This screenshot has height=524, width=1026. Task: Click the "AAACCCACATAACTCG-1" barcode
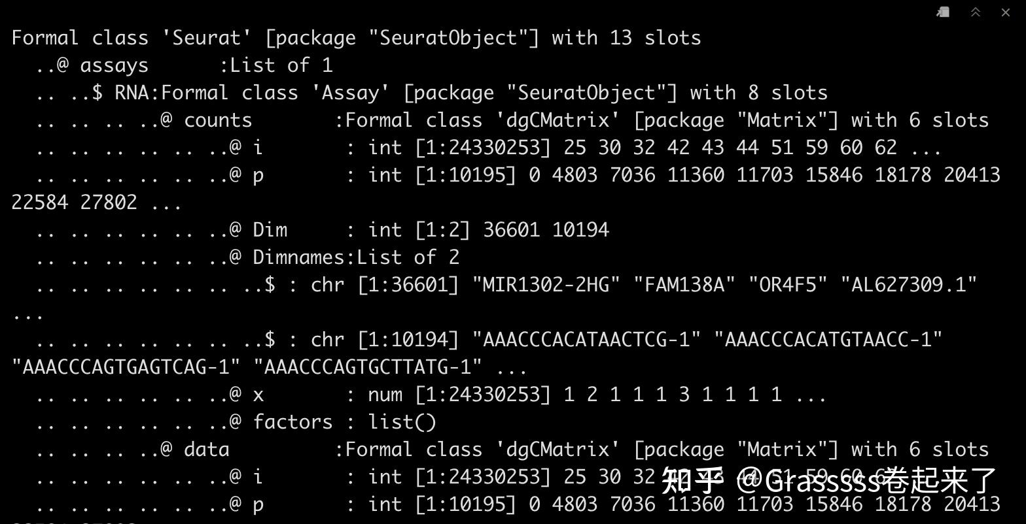[x=586, y=340]
